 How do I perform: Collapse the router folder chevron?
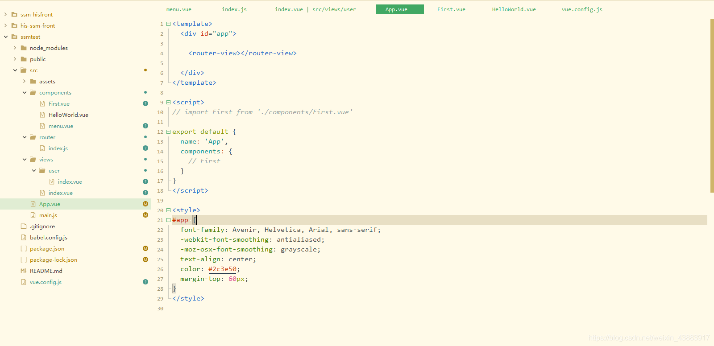(x=25, y=137)
